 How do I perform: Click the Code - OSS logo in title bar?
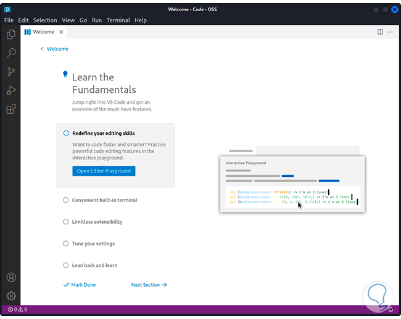pos(7,9)
